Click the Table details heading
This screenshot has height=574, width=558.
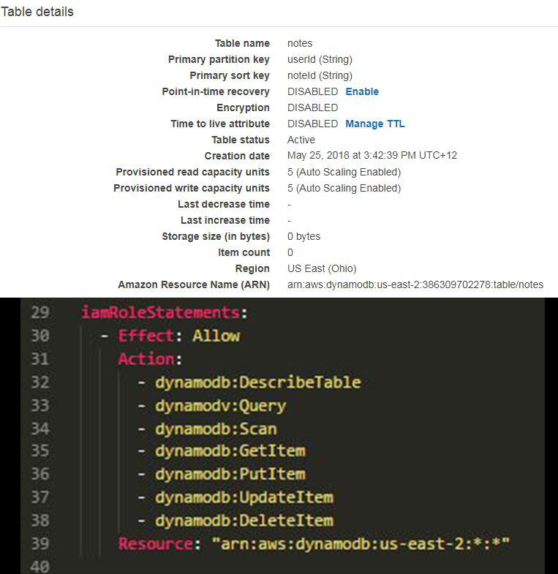tap(37, 12)
